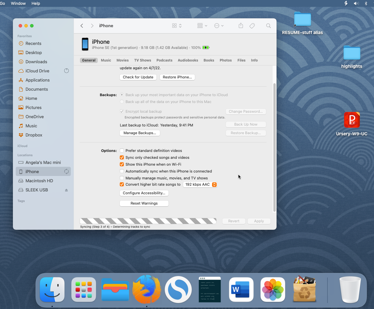374x309 pixels.
Task: Toggle Encrypt local backup checkbox
Action: tap(122, 111)
